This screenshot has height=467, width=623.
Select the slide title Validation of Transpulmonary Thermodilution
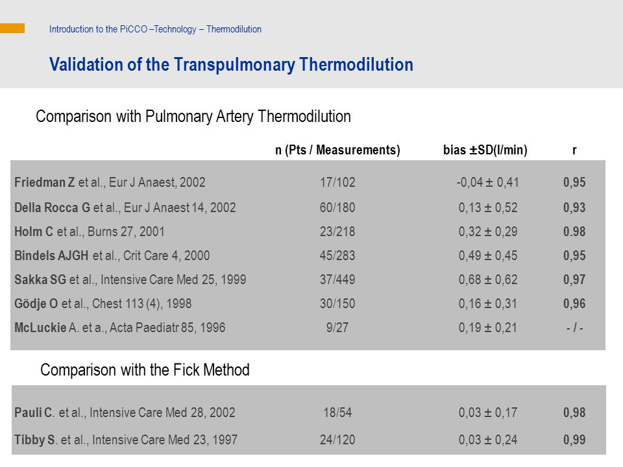[x=231, y=65]
